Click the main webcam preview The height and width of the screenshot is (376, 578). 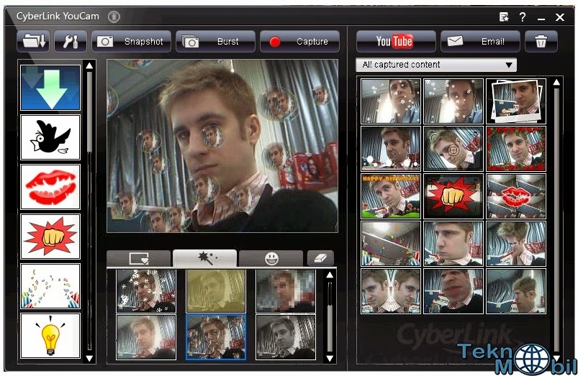coord(222,146)
